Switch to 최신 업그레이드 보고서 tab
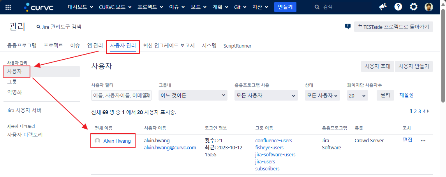 [169, 46]
